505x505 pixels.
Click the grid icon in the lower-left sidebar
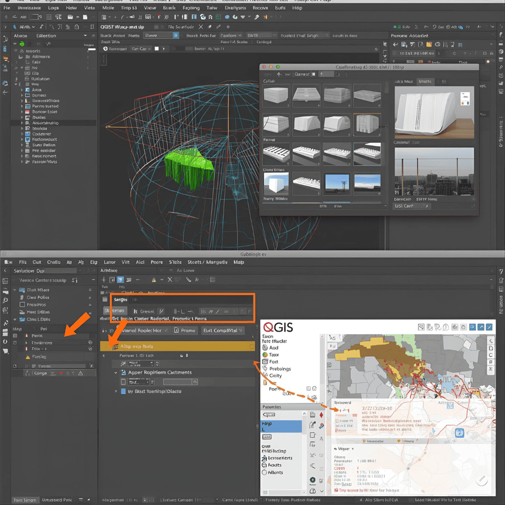5,281
